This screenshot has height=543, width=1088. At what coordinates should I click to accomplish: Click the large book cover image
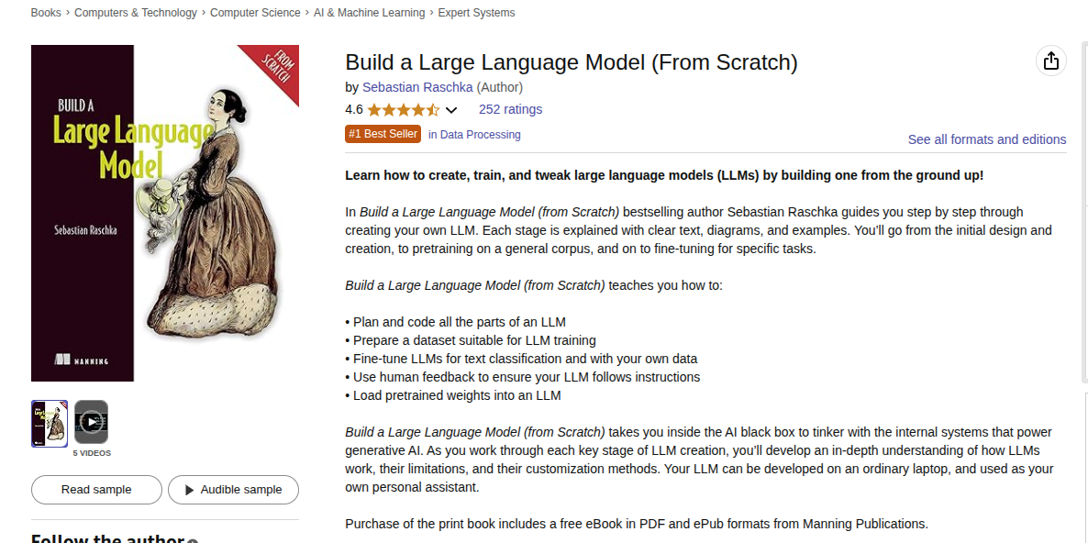click(165, 213)
